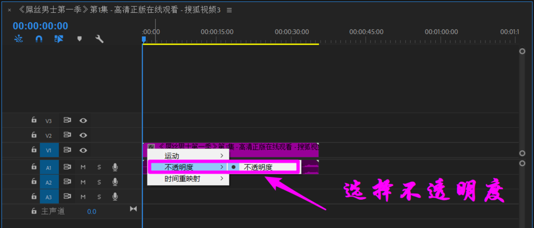534x228 pixels.
Task: Mute the A2 audio track
Action: tap(83, 182)
